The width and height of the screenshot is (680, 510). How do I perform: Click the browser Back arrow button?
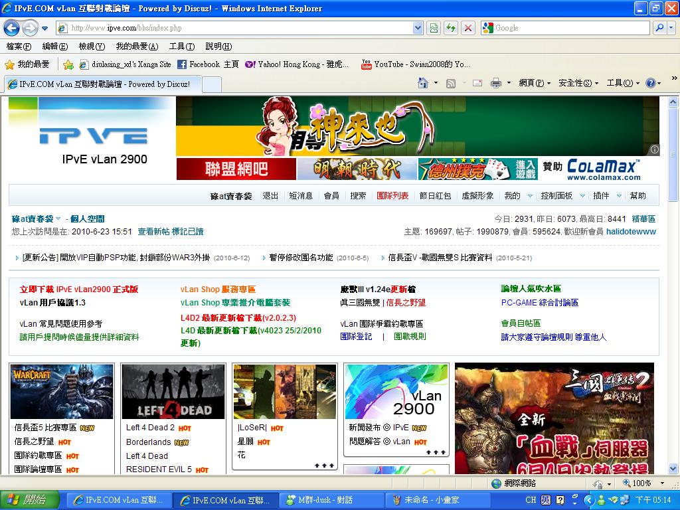(x=11, y=28)
